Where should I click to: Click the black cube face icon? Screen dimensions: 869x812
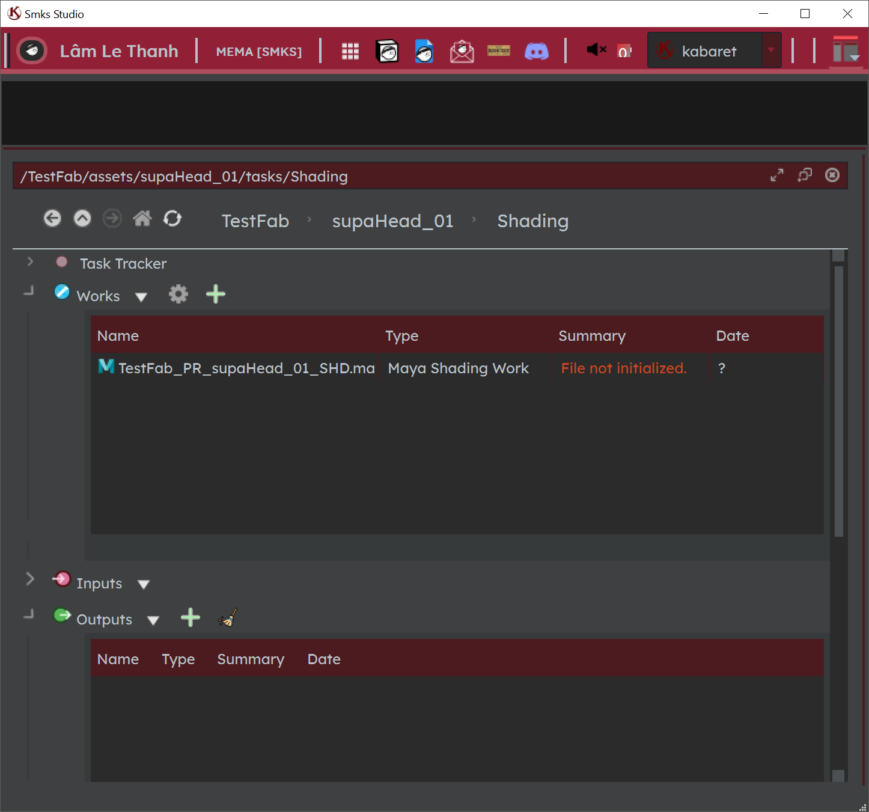[387, 51]
